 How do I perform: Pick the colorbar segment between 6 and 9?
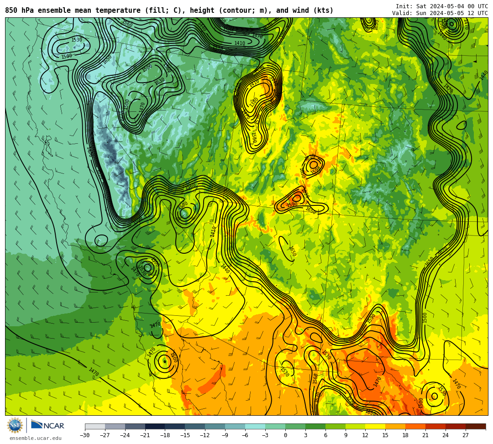(336, 426)
